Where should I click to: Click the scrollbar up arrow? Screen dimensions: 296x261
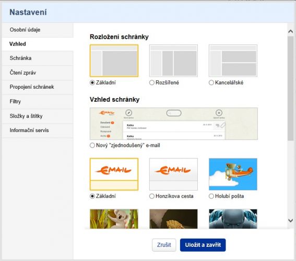[x=291, y=31]
